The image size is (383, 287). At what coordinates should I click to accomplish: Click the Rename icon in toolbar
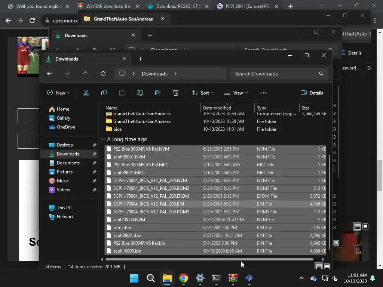(140, 93)
